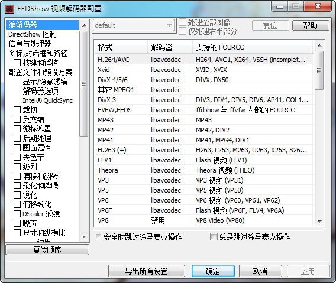Toggle the 反交错 checkbox
The height and width of the screenshot is (283, 336).
coord(17,119)
